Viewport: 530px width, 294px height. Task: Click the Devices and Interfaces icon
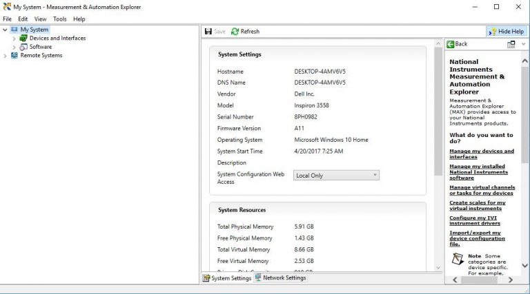[23, 39]
